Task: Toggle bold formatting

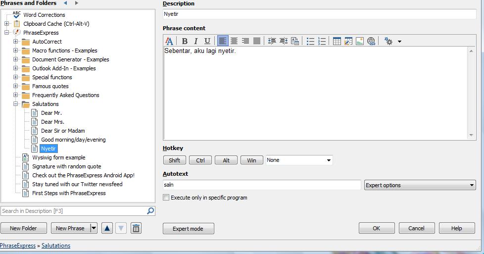Action: (x=185, y=41)
